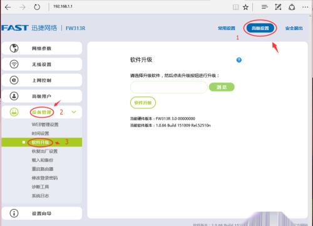Click software version text 1.0.66 Build 151009 Rel.52510n
Viewport: 313px width, 226px height.
183,125
